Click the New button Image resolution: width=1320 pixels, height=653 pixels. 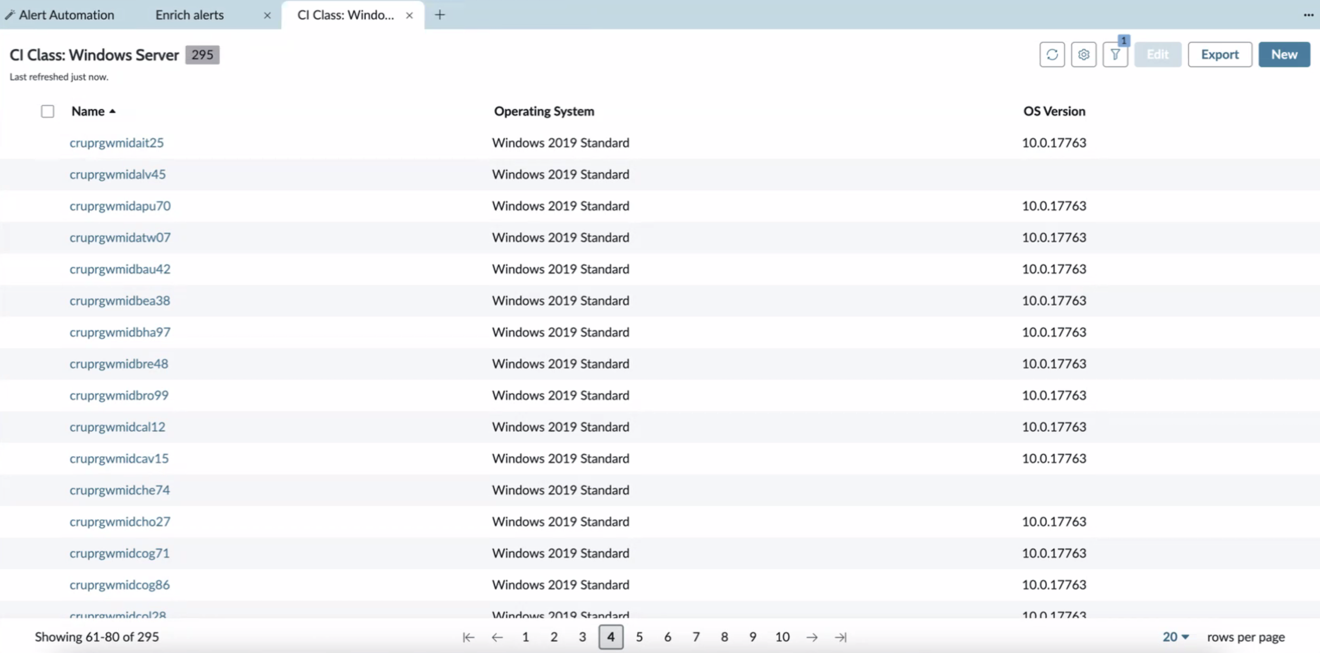pos(1284,54)
